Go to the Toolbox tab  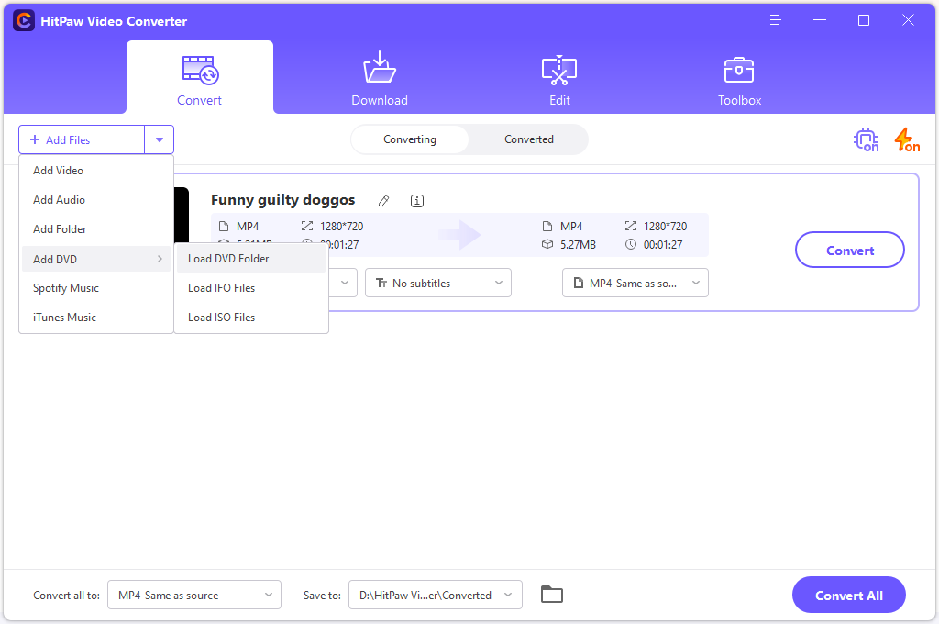[x=740, y=78]
